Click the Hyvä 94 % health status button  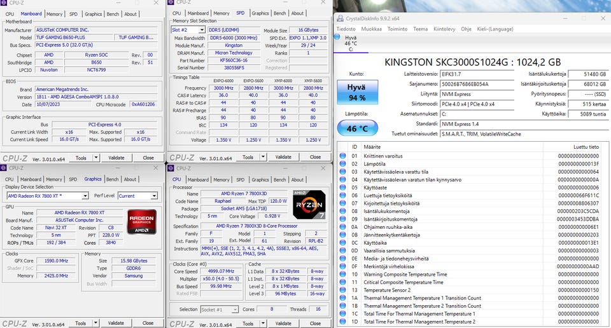click(357, 93)
